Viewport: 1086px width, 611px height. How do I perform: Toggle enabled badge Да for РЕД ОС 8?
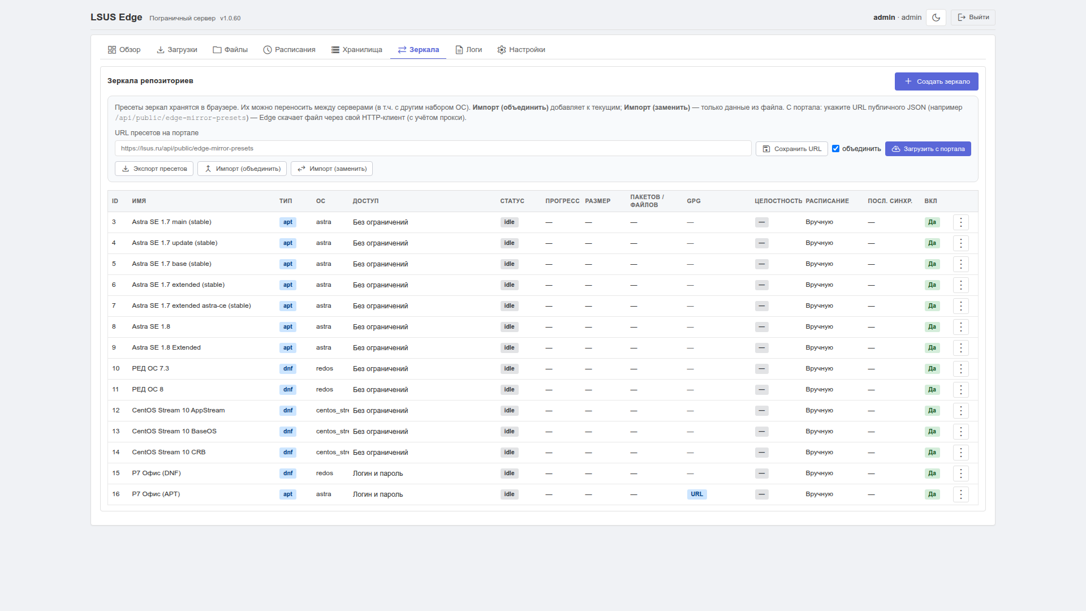click(932, 390)
